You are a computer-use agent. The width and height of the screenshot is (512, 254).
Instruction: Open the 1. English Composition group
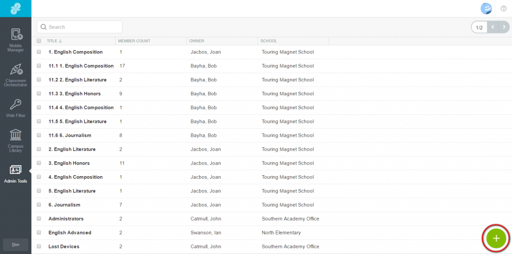pos(75,52)
